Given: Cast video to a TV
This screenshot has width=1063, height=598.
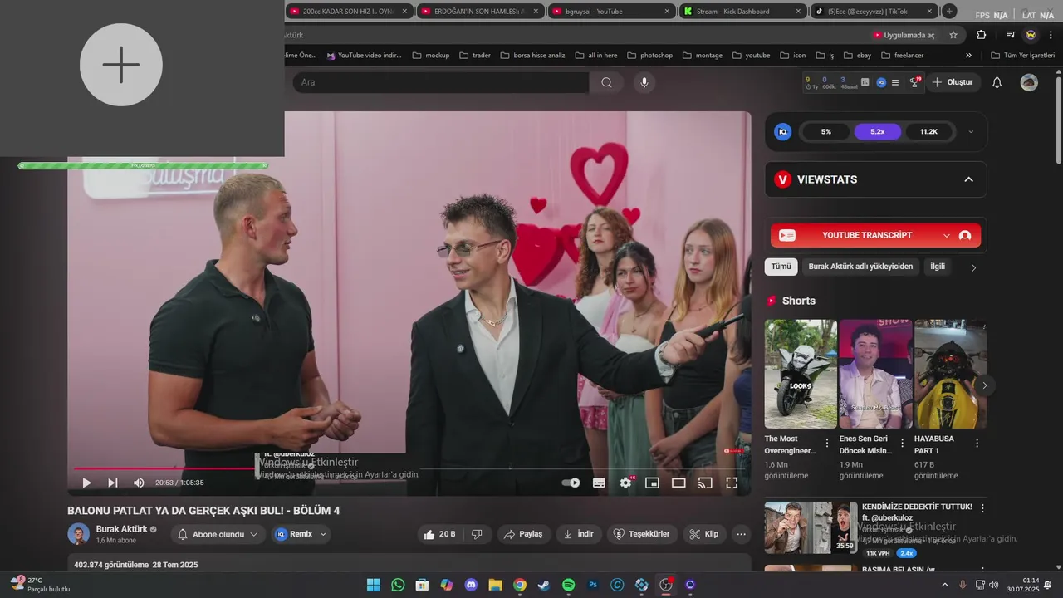Looking at the screenshot, I should 705,483.
